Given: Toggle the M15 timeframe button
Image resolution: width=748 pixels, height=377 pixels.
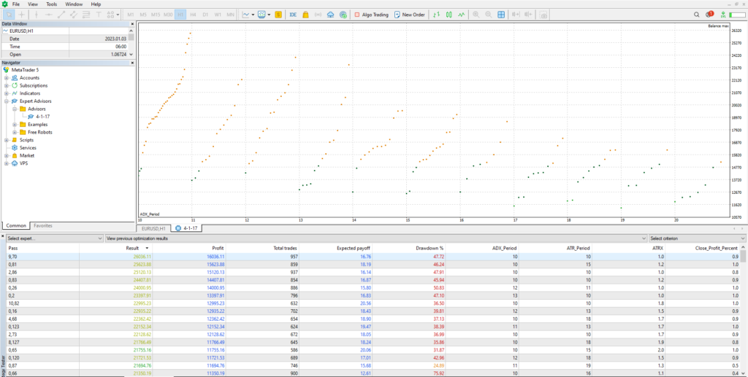Looking at the screenshot, I should [156, 14].
